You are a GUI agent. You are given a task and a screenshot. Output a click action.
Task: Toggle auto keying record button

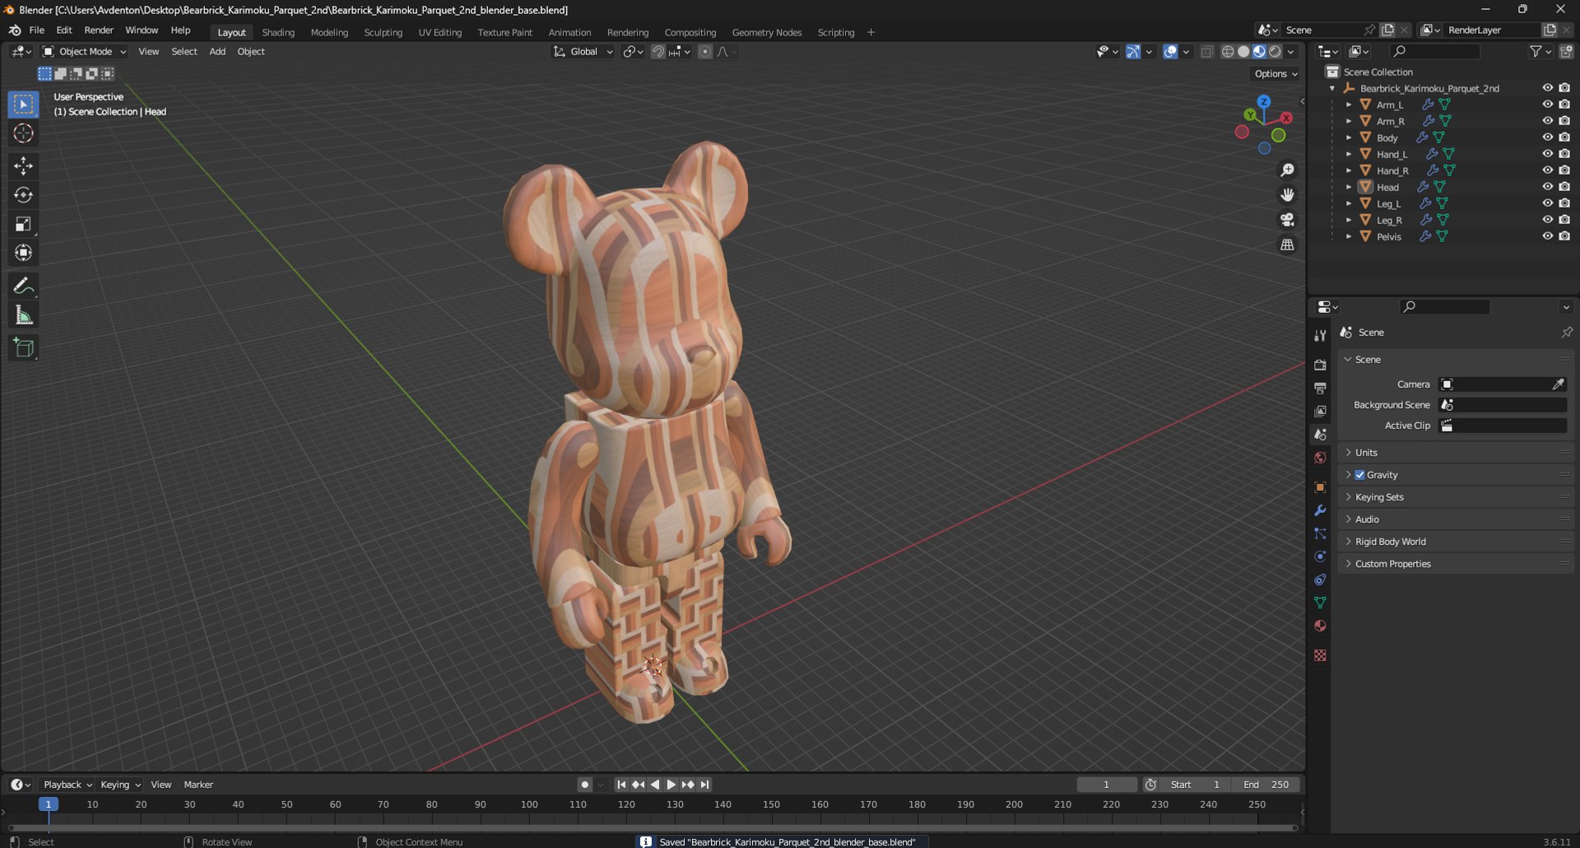pyautogui.click(x=584, y=785)
